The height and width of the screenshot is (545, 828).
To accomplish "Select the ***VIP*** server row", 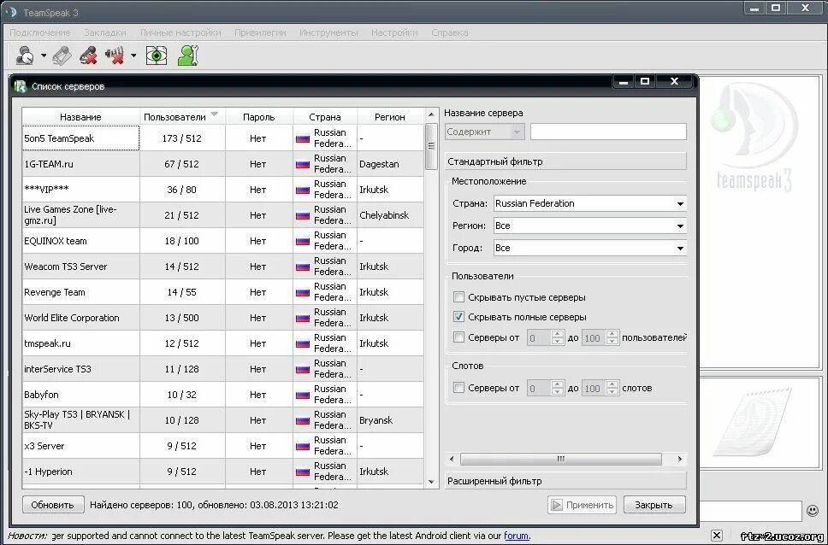I will (x=223, y=190).
